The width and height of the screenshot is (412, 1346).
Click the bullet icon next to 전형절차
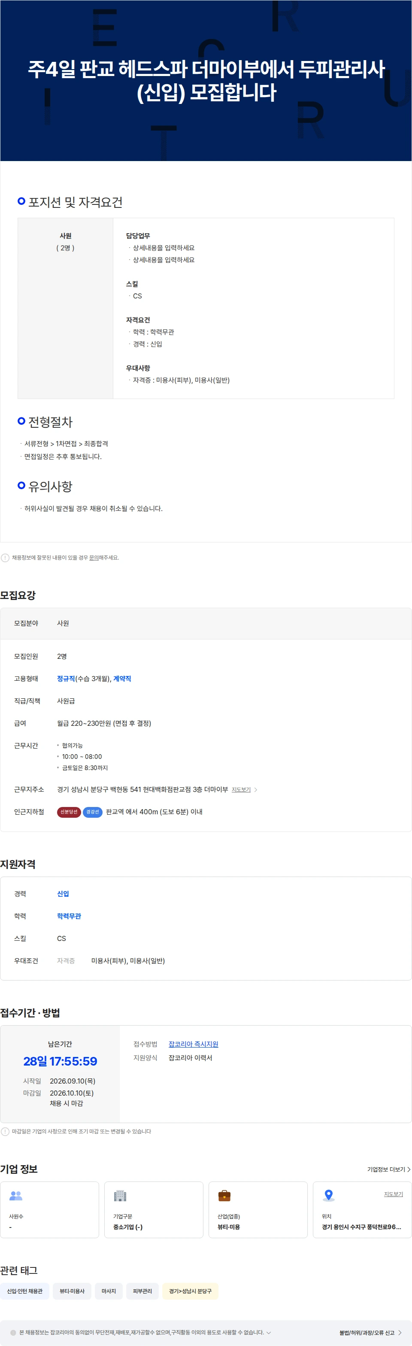coord(21,420)
